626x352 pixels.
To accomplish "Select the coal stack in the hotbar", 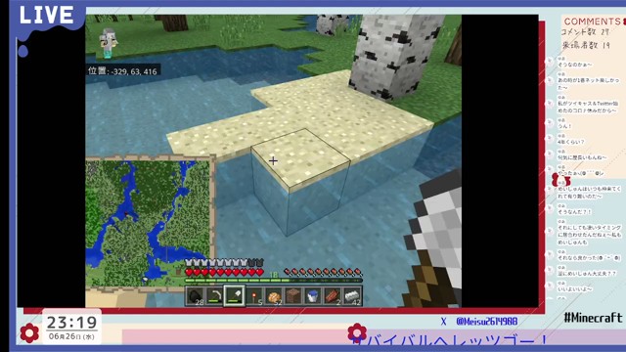I will [x=195, y=296].
